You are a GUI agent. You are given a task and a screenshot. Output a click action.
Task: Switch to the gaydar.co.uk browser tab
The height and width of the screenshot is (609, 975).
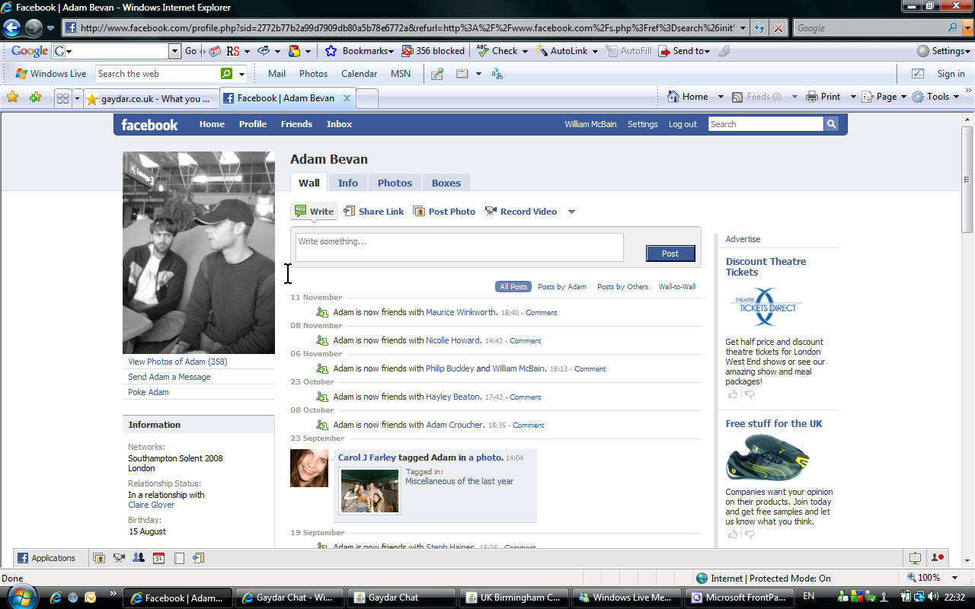coord(151,98)
